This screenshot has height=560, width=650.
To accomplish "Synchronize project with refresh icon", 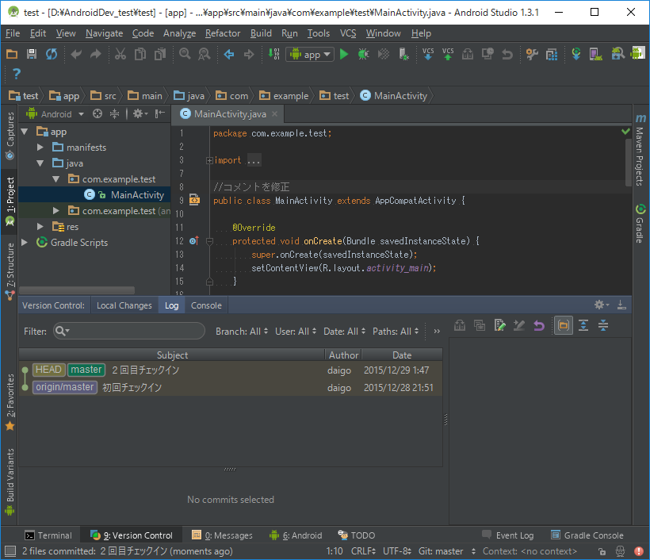I will 52,54.
